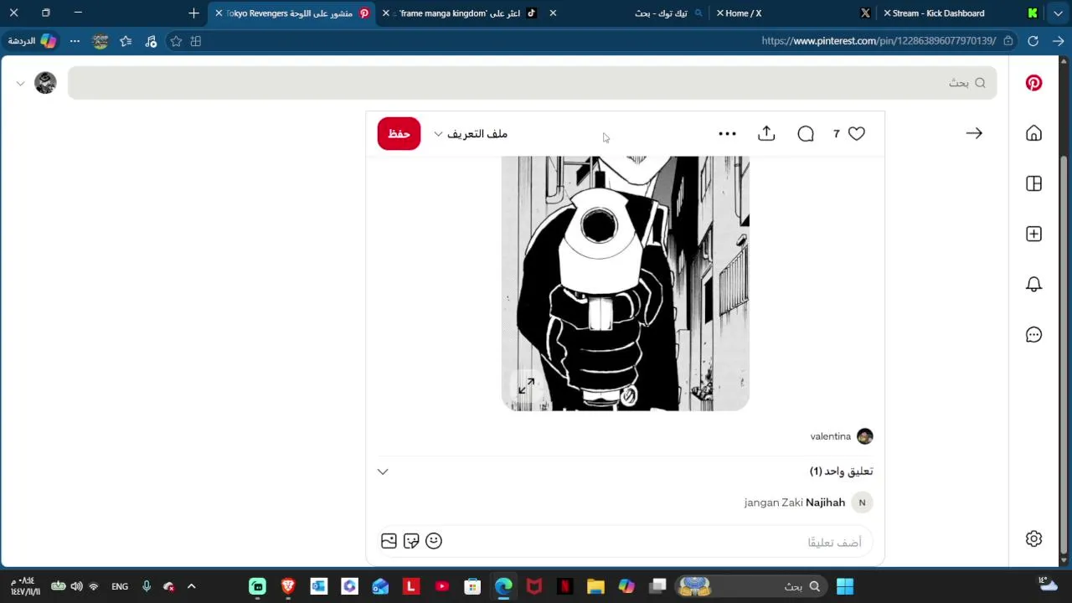Open Netflix from the taskbar
This screenshot has width=1072, height=603.
coord(564,586)
